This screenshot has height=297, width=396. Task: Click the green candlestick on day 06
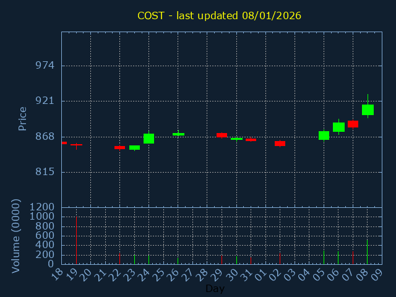point(338,127)
